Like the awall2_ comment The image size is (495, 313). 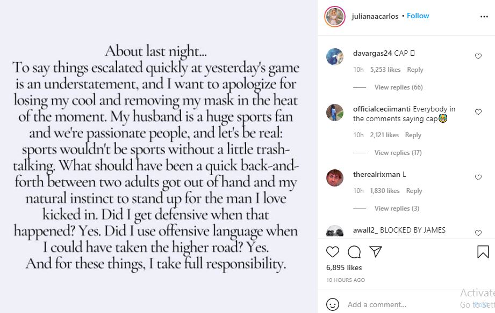tap(478, 233)
